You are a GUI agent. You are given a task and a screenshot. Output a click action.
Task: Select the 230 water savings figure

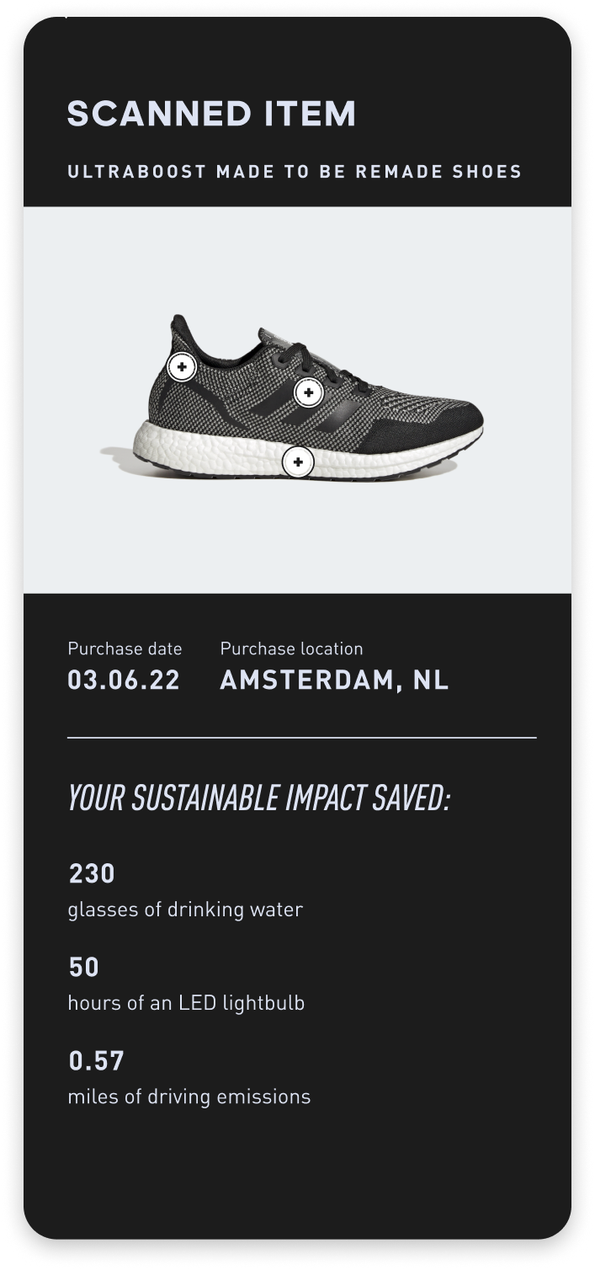[x=91, y=874]
